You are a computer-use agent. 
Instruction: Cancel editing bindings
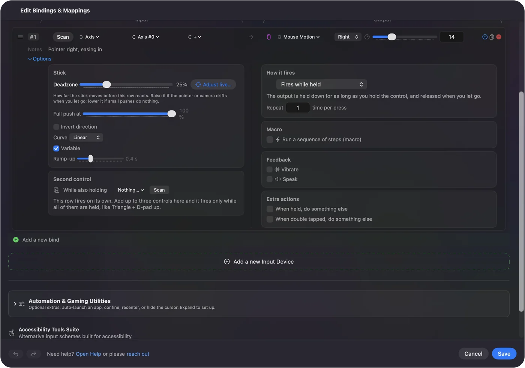pos(473,354)
